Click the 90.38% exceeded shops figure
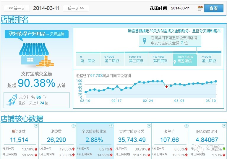The image size is (227, 159). [36, 83]
